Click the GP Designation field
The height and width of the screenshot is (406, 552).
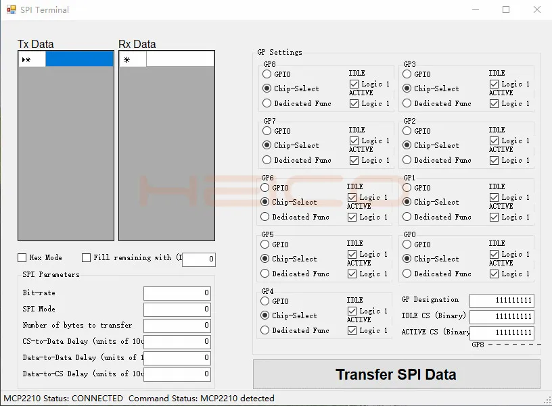point(502,301)
